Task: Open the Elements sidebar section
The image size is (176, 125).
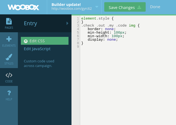Action: 9,41
